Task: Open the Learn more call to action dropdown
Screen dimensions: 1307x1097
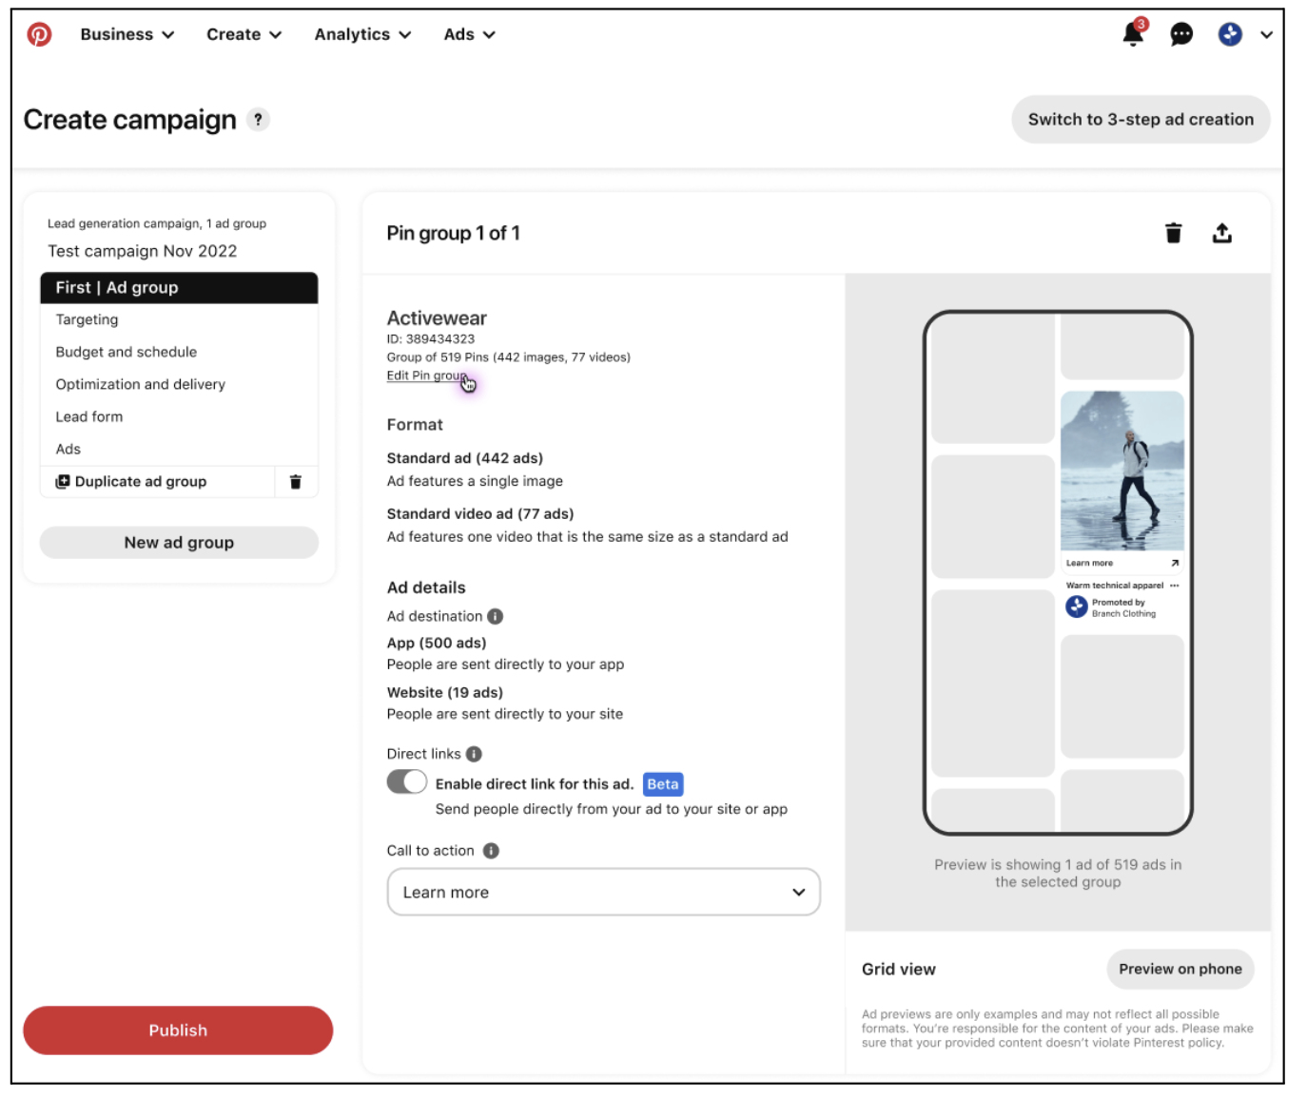Action: click(604, 892)
